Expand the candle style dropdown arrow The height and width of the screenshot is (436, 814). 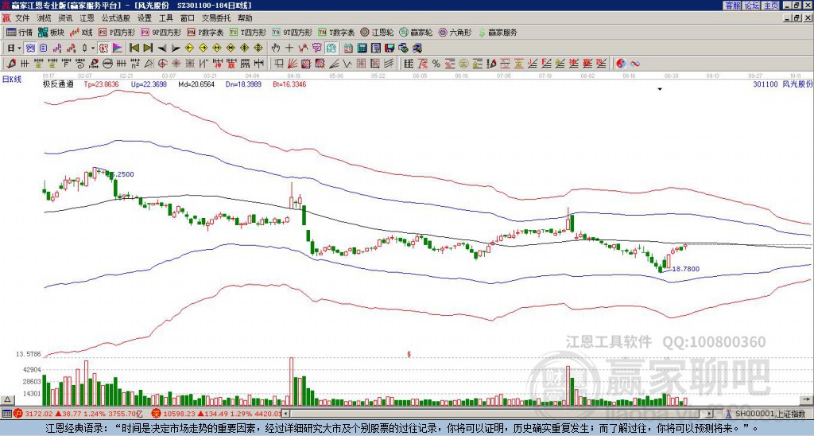click(x=93, y=49)
